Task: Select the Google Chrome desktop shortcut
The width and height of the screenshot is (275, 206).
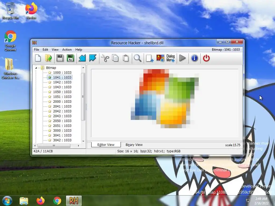Action: point(10,41)
